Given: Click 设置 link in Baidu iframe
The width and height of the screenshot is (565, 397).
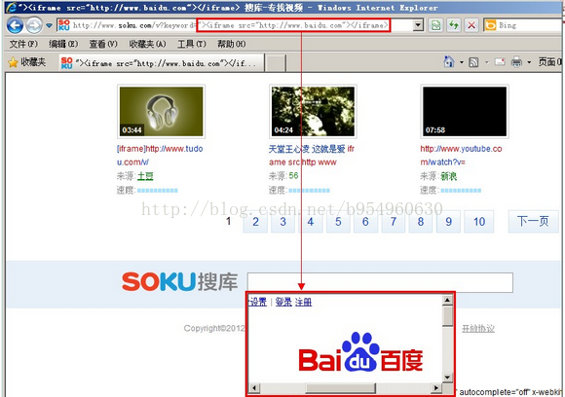Looking at the screenshot, I should 257,302.
